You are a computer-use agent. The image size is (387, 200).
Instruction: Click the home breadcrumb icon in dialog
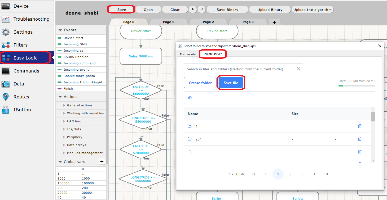tap(190, 98)
